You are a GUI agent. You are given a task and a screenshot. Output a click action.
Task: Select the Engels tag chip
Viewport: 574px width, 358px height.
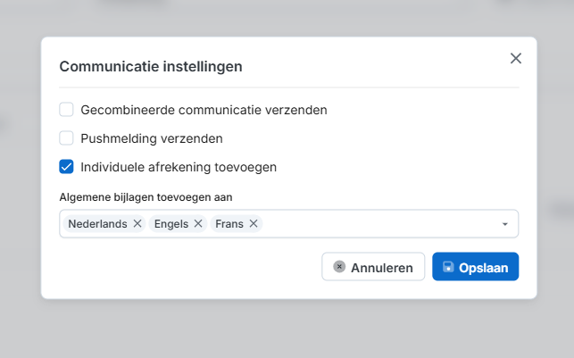(171, 224)
